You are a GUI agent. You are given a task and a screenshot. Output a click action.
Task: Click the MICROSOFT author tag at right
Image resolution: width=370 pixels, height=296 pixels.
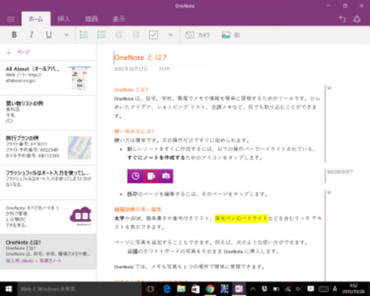340,172
